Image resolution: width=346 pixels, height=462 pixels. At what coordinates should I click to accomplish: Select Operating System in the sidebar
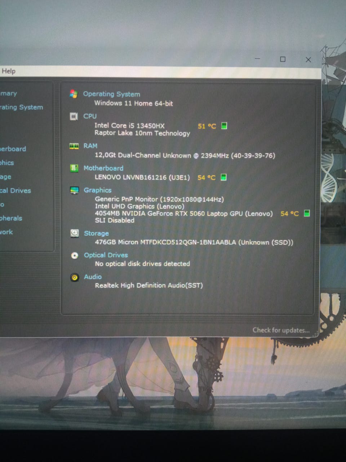point(21,107)
